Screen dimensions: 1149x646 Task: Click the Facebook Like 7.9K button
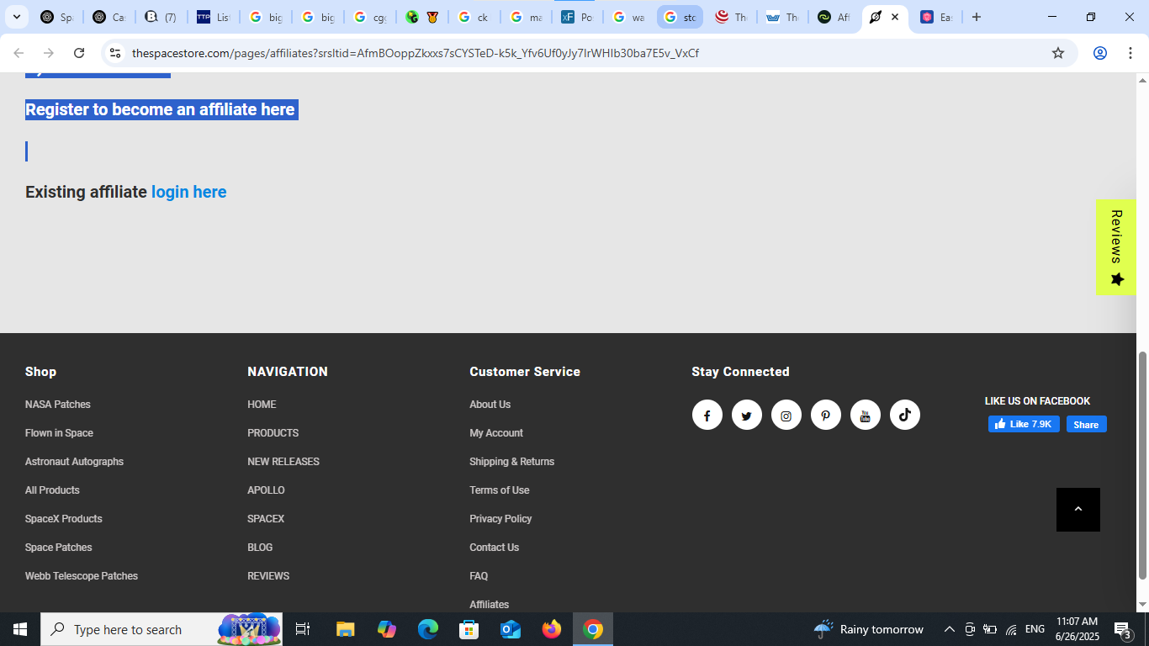(x=1024, y=424)
